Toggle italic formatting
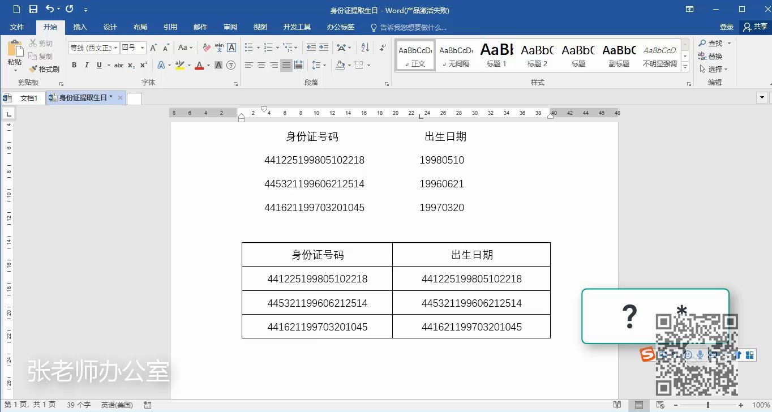The height and width of the screenshot is (412, 772). (87, 65)
